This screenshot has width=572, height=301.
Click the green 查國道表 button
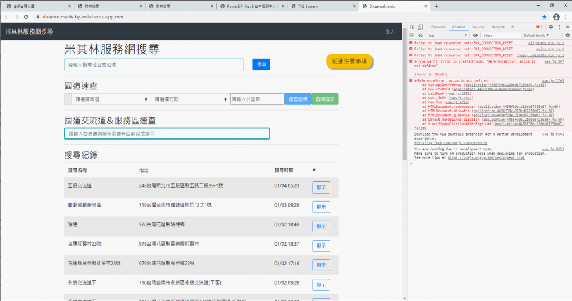(x=325, y=99)
